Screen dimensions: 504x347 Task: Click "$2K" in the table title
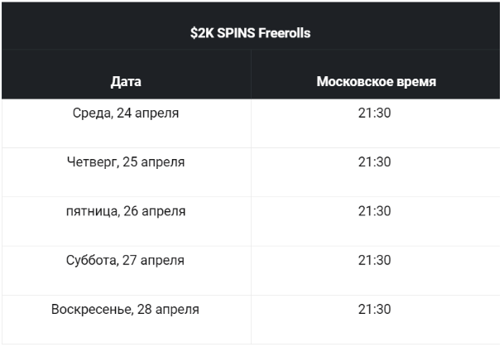(202, 34)
